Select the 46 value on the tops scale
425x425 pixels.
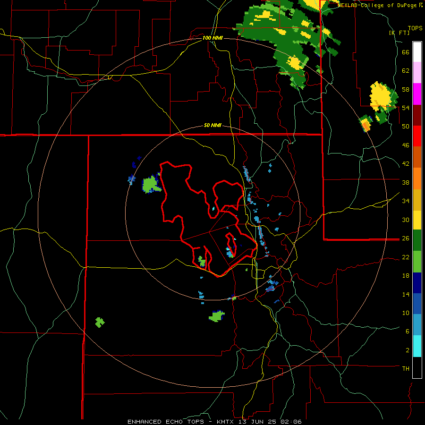click(x=406, y=145)
